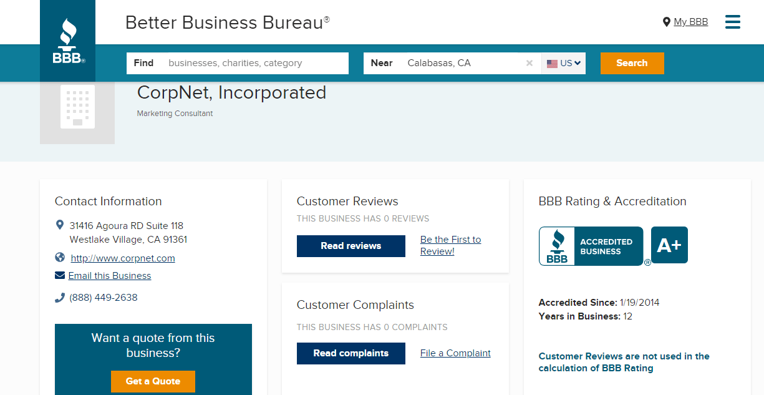764x395 pixels.
Task: Open http://www.corpnet.com link
Action: click(x=123, y=258)
